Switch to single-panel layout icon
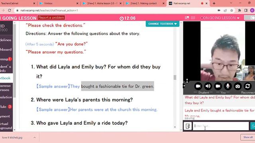The height and width of the screenshot is (143, 255). [193, 17]
